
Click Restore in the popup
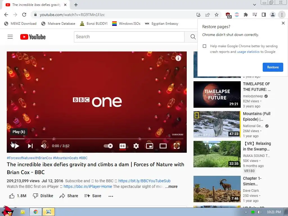coord(273,67)
